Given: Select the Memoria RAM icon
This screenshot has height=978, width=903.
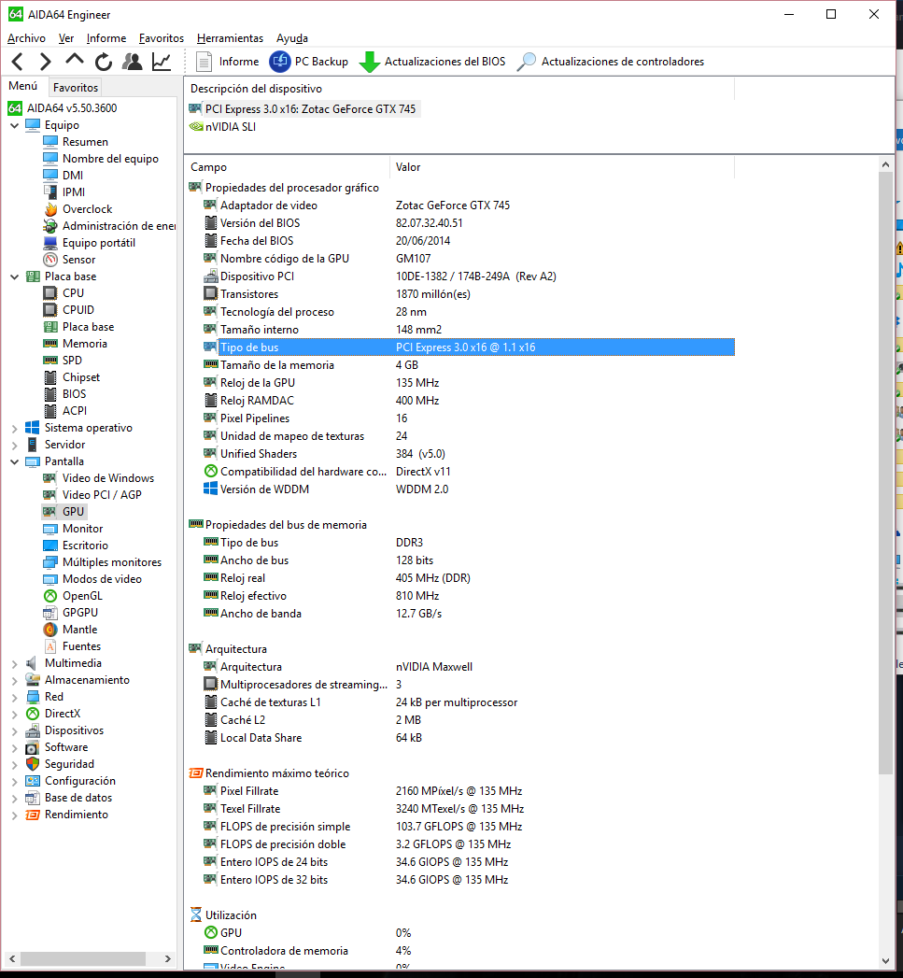Looking at the screenshot, I should pos(49,344).
